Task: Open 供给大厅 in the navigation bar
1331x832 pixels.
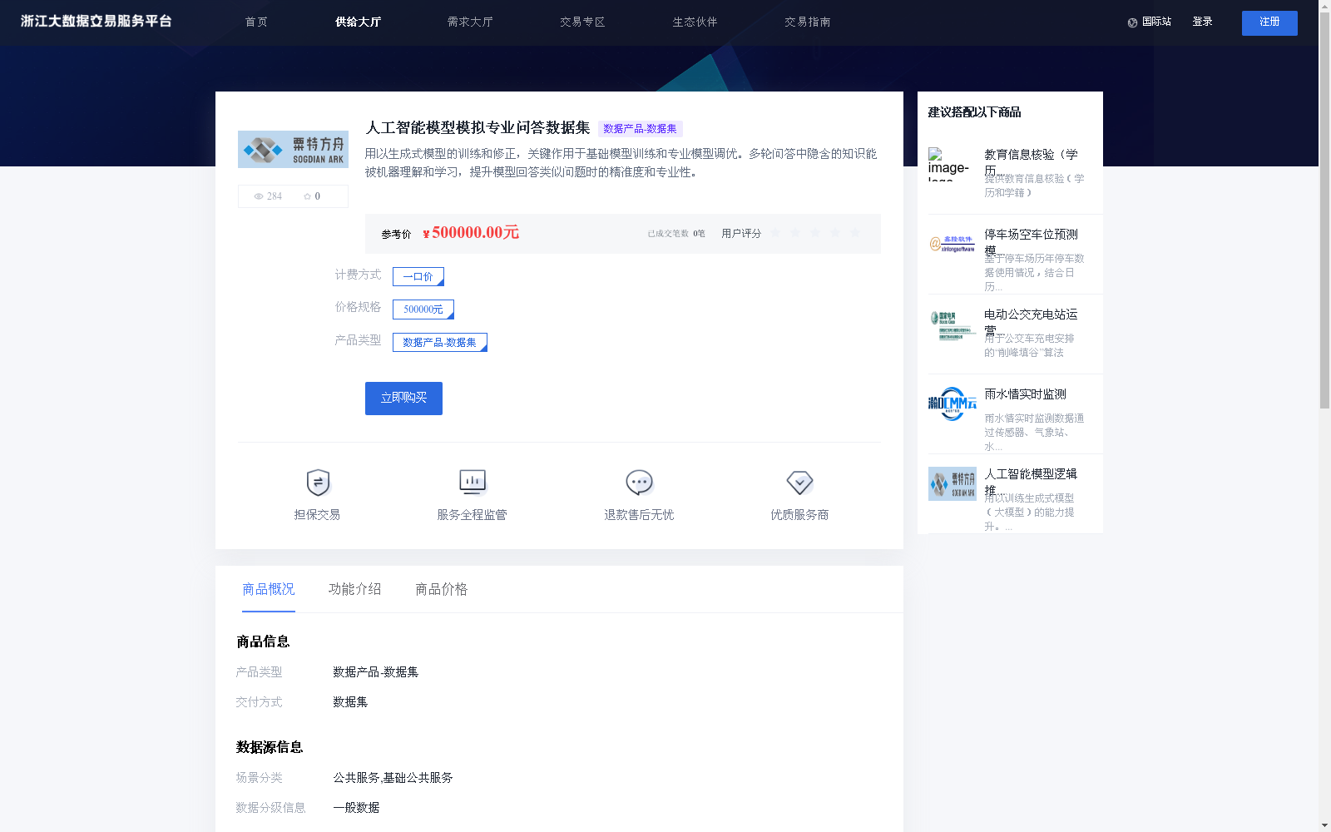Action: click(x=358, y=22)
